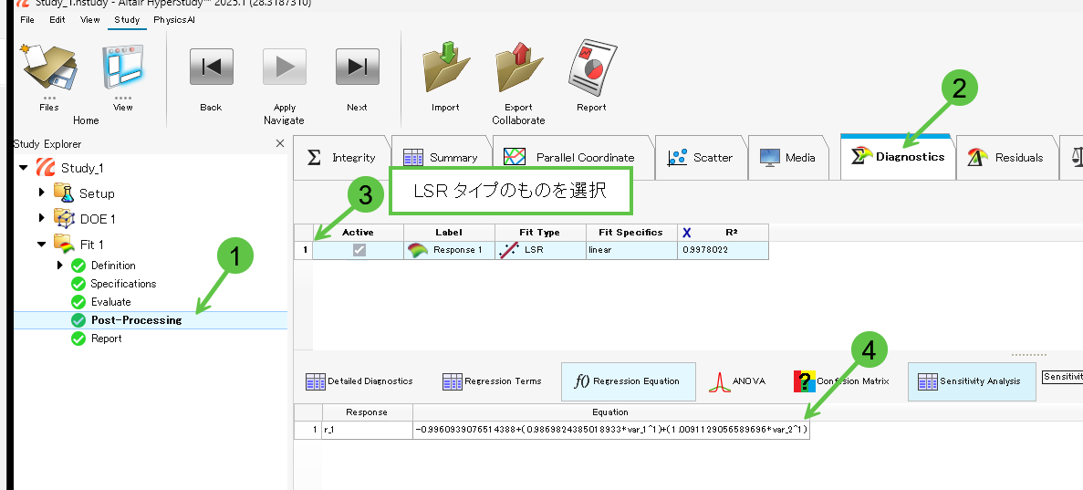Click the linear Fit Specifics cell
This screenshot has width=1083, height=490.
[x=631, y=250]
